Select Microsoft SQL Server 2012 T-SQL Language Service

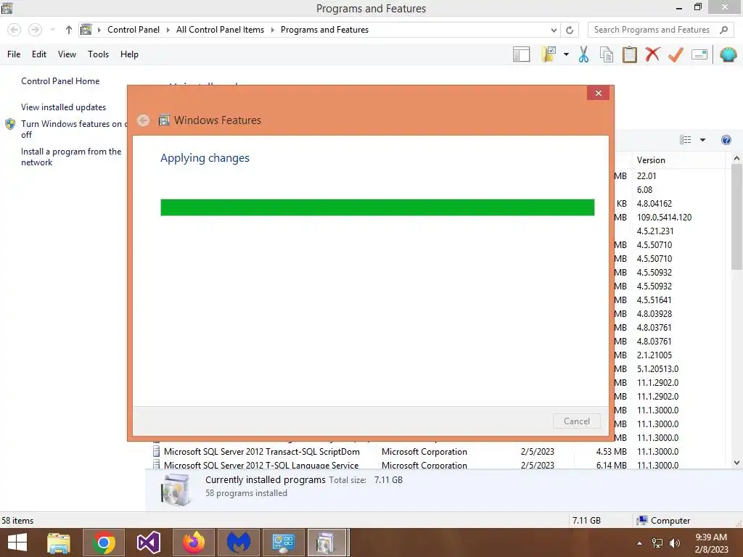point(261,465)
